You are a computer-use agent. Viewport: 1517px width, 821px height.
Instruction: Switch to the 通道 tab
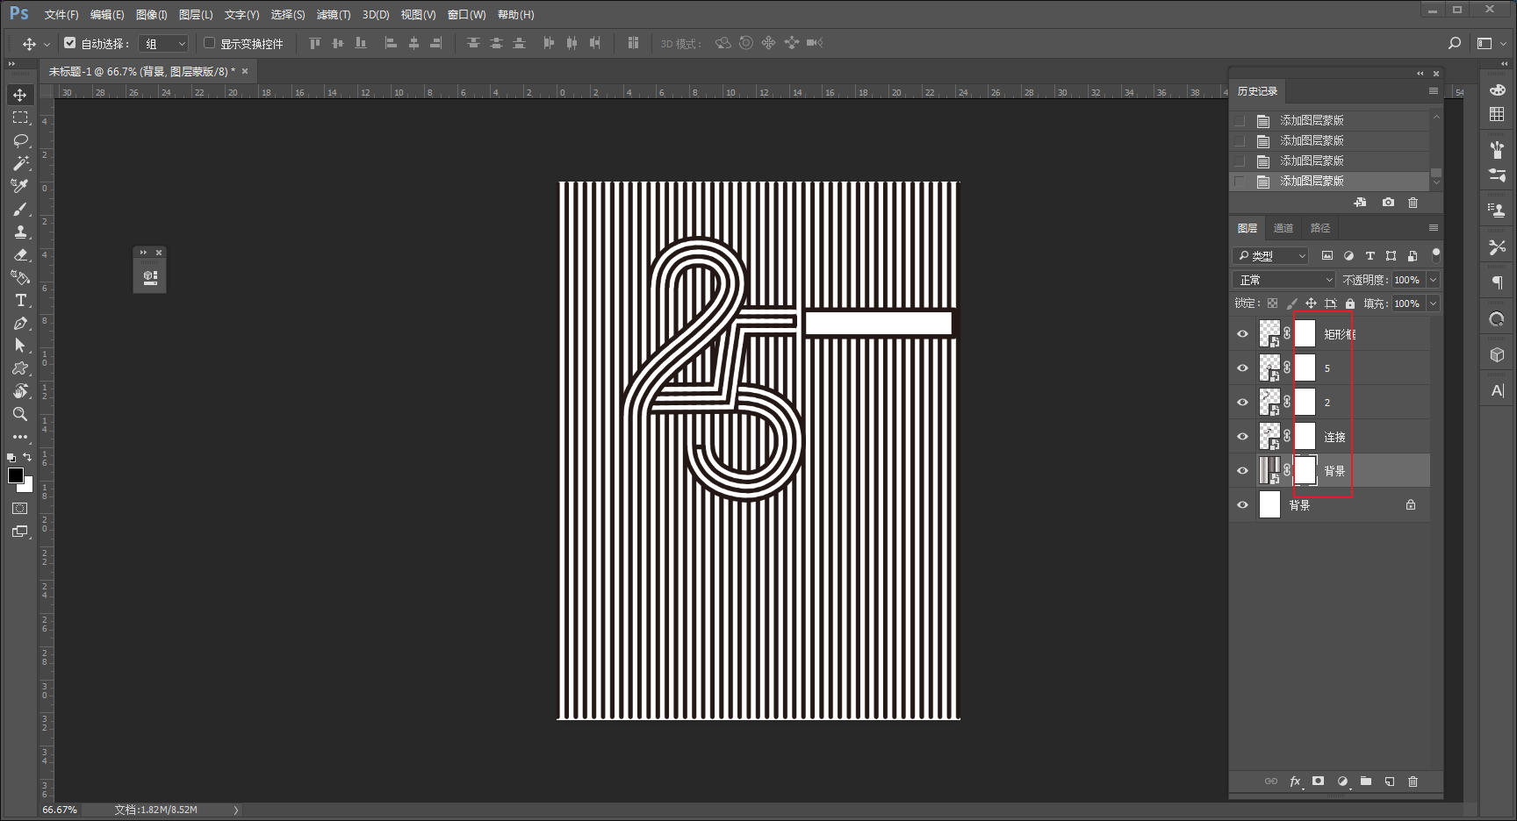[x=1283, y=228]
